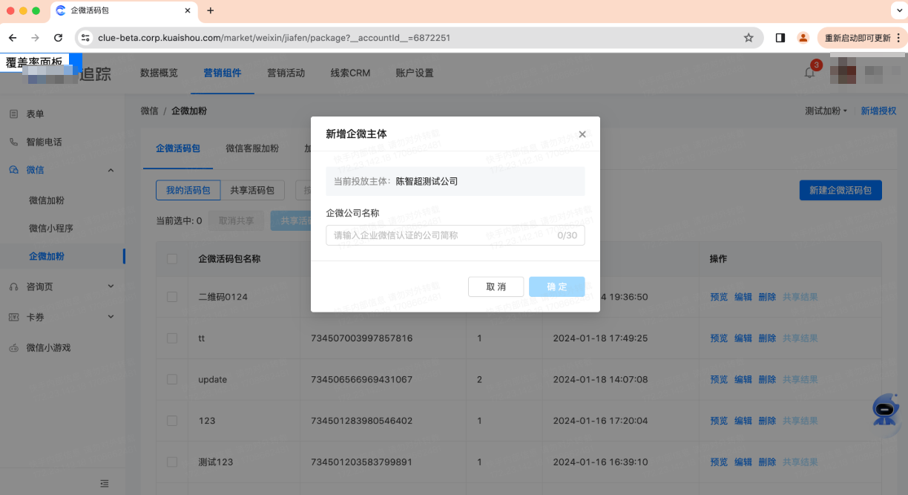Open 预览 link for update row
Image resolution: width=908 pixels, height=495 pixels.
click(x=718, y=379)
